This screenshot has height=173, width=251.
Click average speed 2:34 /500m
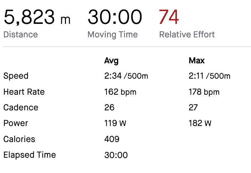tap(126, 76)
